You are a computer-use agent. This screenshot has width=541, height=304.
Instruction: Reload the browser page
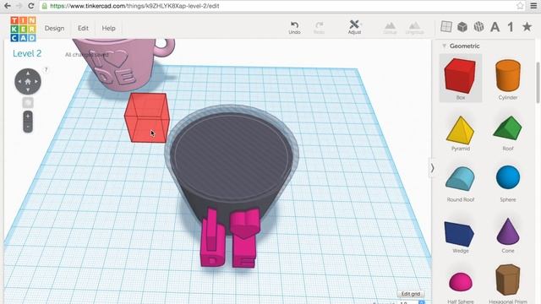click(31, 6)
